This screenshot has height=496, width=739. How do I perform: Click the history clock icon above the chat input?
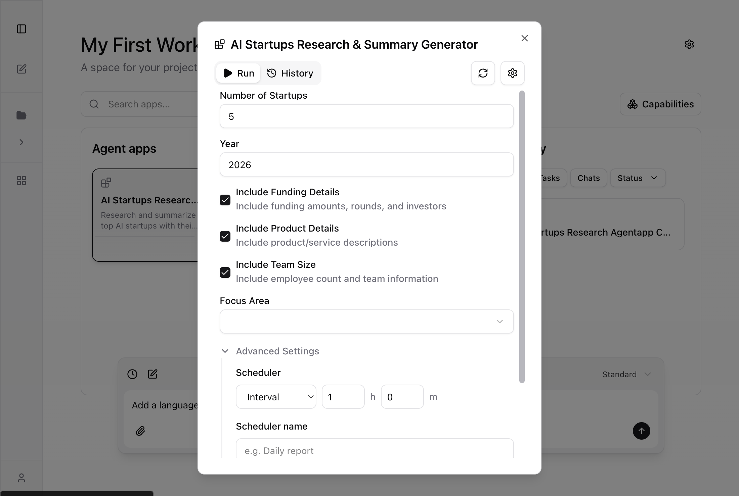pyautogui.click(x=132, y=374)
